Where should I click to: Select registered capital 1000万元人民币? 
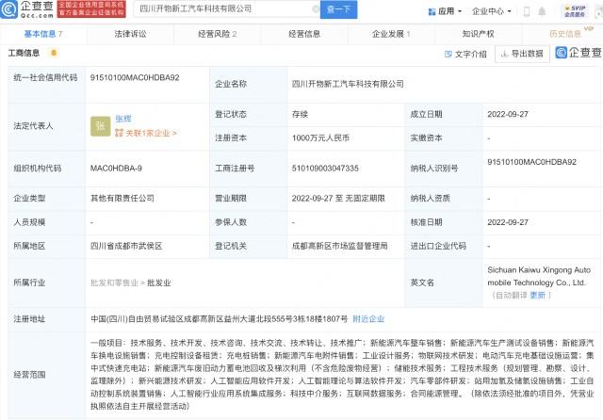tap(320, 137)
